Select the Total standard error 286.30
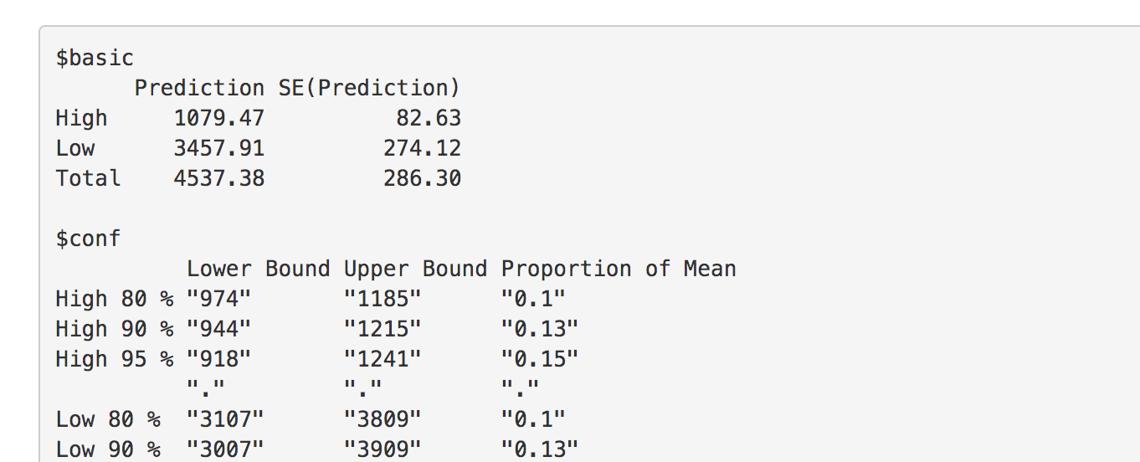This screenshot has height=462, width=1140. [x=422, y=178]
